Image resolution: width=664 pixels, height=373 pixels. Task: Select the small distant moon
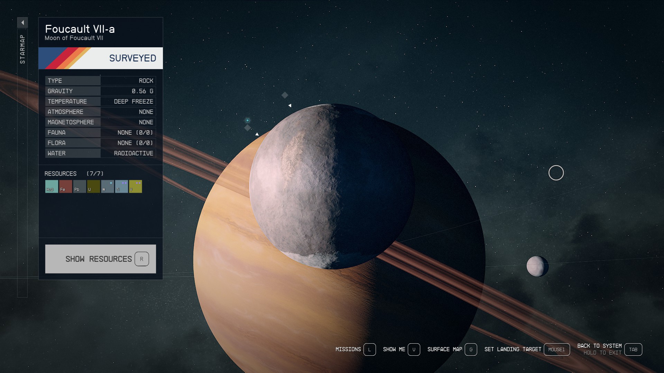[x=537, y=266]
